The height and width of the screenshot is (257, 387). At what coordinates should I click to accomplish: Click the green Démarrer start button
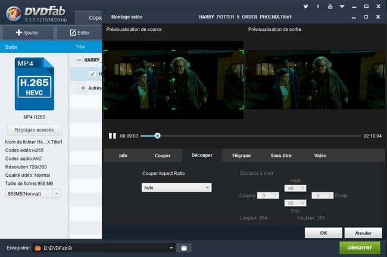pyautogui.click(x=360, y=247)
